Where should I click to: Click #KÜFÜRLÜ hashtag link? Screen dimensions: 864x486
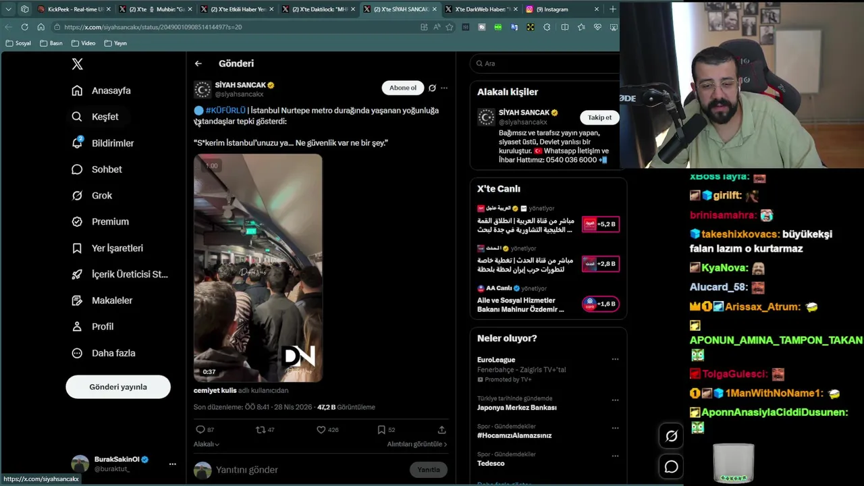(225, 110)
